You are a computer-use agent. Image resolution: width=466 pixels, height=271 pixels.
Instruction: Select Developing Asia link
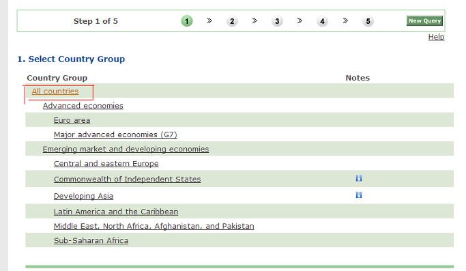pos(83,196)
